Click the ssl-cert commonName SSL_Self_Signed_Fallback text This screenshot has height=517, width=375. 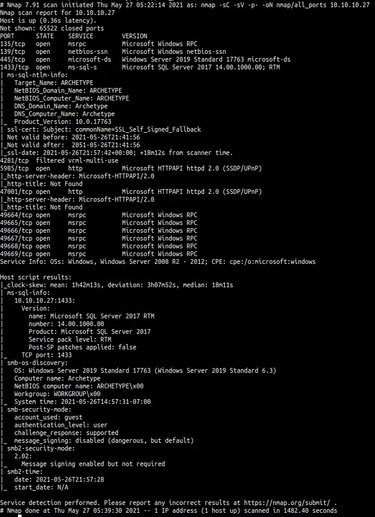coord(103,129)
